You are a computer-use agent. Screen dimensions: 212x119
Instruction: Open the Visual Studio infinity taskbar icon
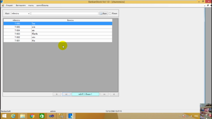point(51,116)
